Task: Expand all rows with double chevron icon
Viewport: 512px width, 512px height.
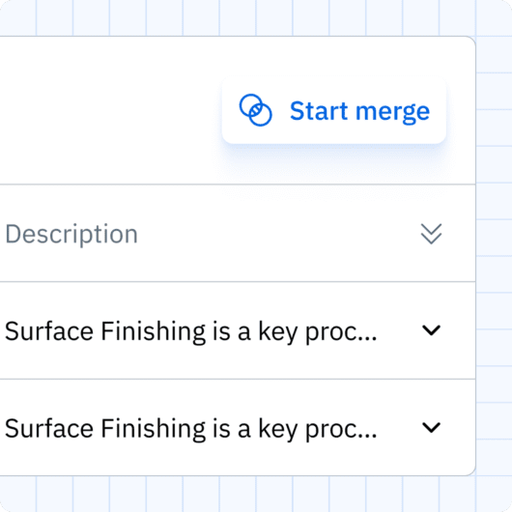Action: 431,234
